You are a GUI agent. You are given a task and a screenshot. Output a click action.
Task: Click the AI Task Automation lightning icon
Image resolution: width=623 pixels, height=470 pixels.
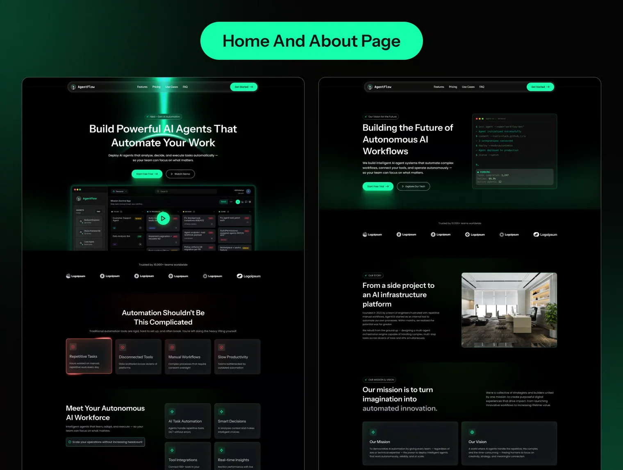[172, 411]
